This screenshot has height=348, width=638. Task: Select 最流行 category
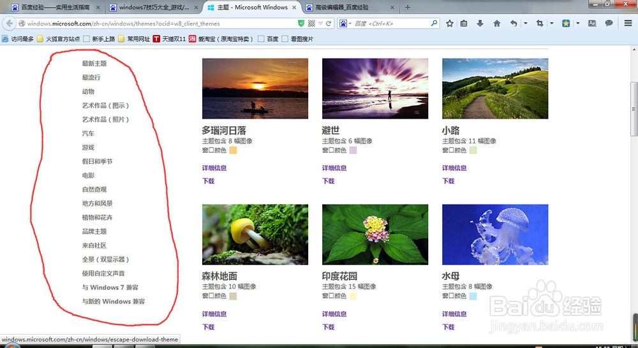click(x=91, y=77)
